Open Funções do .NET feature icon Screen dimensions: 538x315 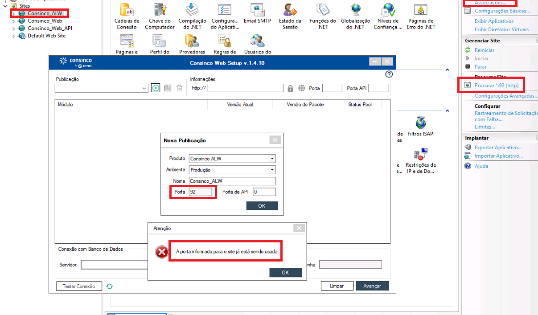(x=323, y=10)
